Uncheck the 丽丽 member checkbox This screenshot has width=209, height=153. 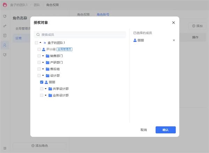tap(42, 82)
